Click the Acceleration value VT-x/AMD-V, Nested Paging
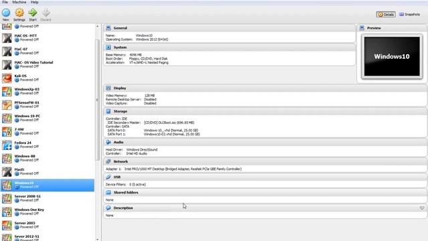This screenshot has width=428, height=241. click(x=148, y=62)
